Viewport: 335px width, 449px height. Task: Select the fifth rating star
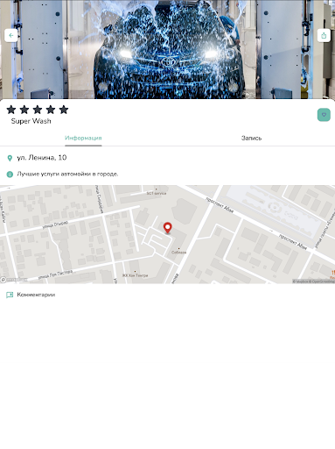[64, 110]
